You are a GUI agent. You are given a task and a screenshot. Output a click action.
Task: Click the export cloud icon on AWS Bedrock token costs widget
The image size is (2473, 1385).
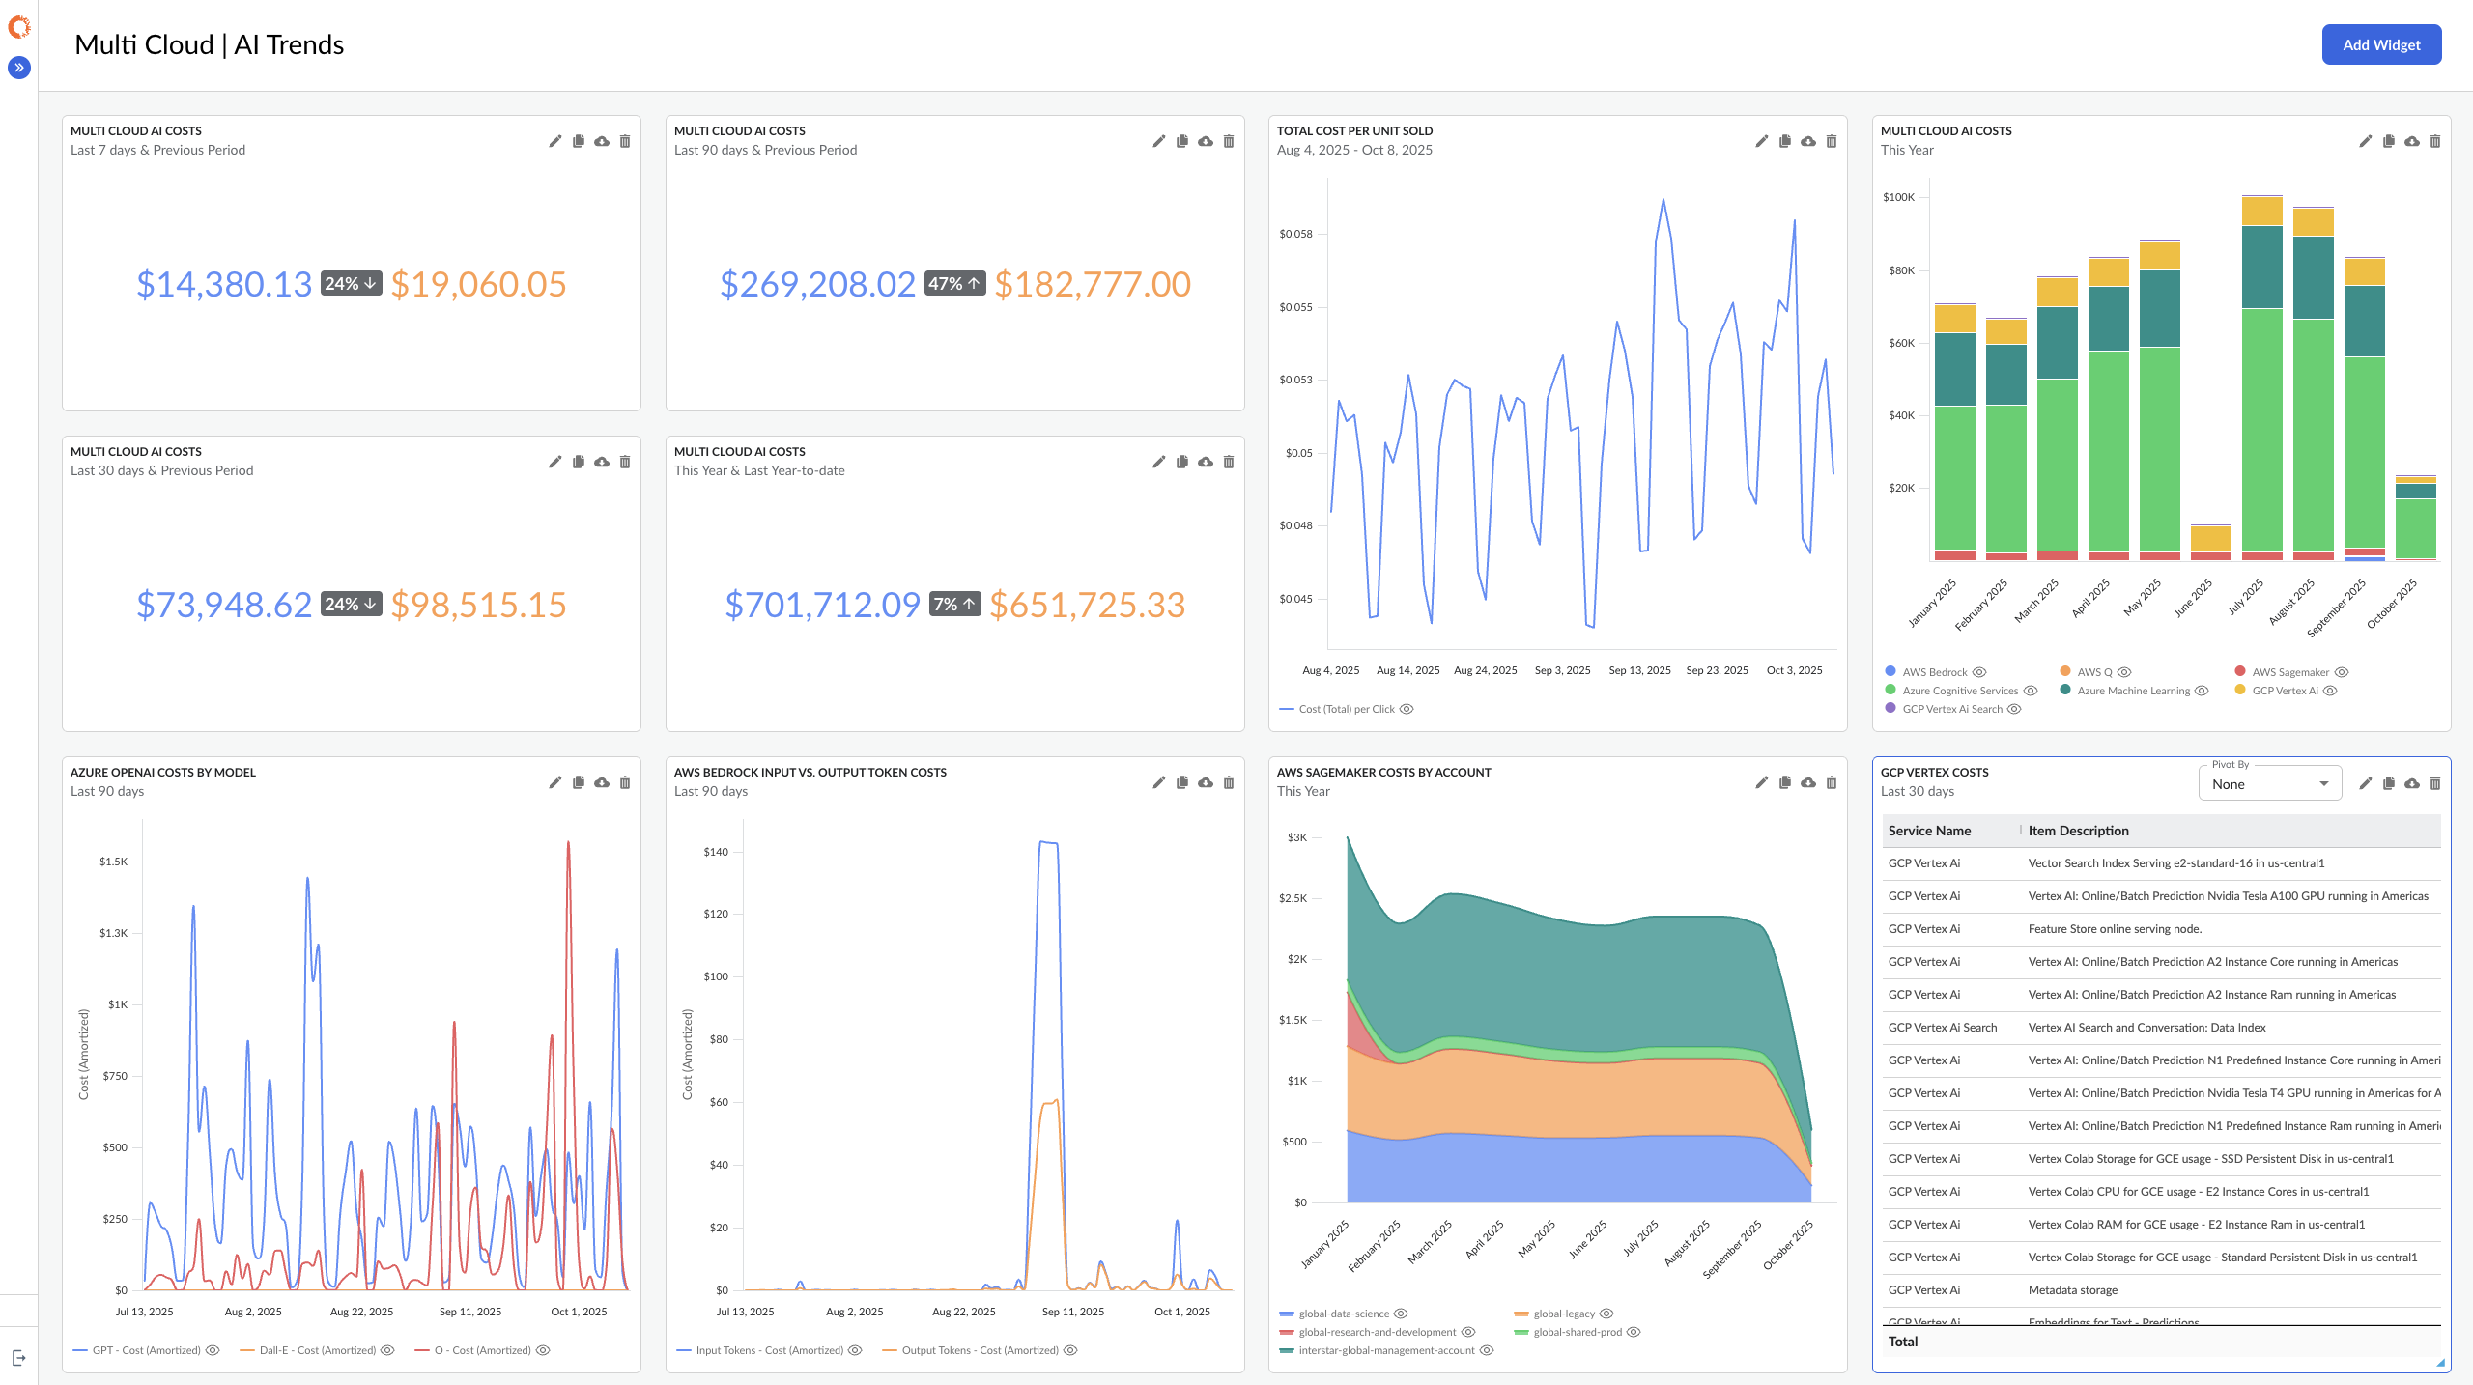point(1205,782)
